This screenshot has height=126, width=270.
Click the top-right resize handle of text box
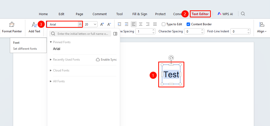tap(180, 65)
